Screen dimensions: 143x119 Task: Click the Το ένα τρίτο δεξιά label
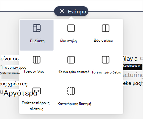pyautogui.click(x=106, y=72)
